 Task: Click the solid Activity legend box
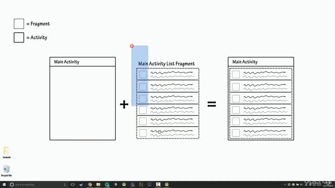tap(19, 38)
